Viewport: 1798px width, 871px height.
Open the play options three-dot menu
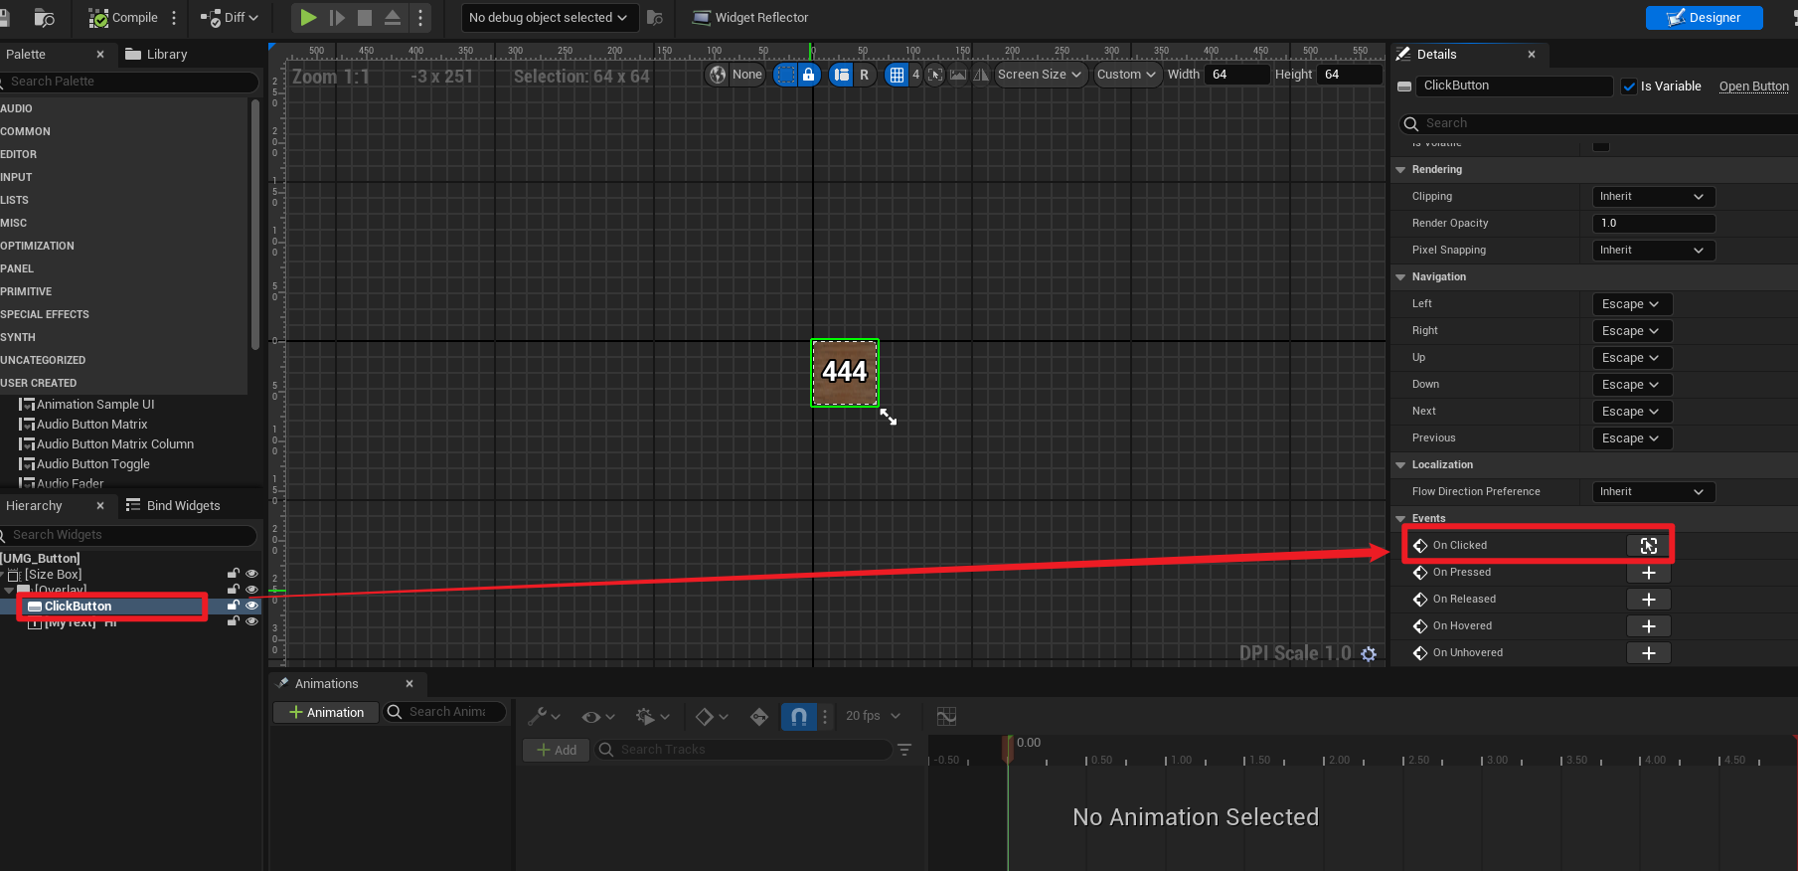pyautogui.click(x=420, y=18)
